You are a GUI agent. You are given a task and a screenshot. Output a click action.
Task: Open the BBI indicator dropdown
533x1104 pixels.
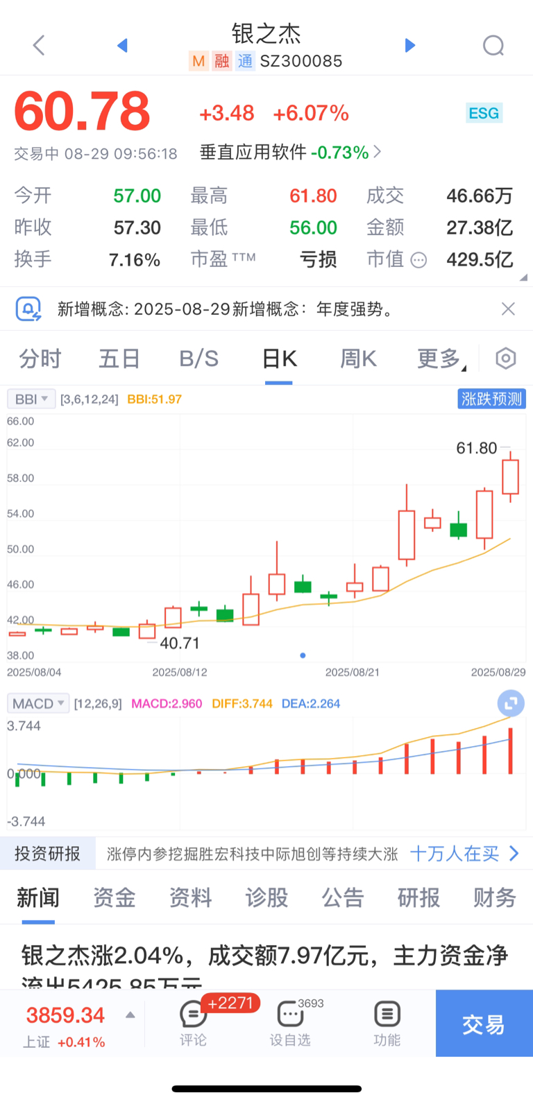point(31,399)
